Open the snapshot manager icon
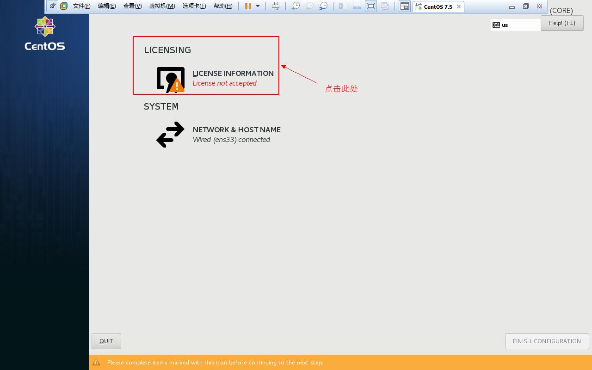 click(x=324, y=6)
